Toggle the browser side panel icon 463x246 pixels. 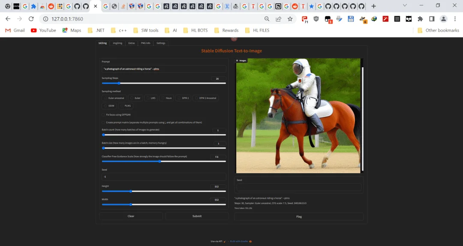point(432,19)
